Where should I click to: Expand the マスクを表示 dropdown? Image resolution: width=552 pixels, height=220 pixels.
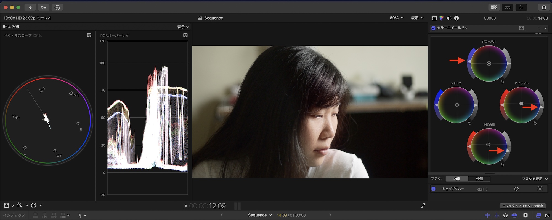(x=534, y=179)
